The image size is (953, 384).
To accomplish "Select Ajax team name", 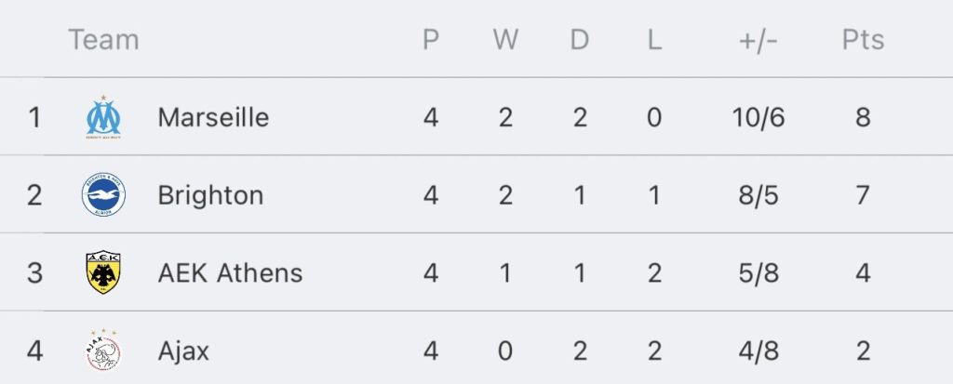I will click(183, 351).
